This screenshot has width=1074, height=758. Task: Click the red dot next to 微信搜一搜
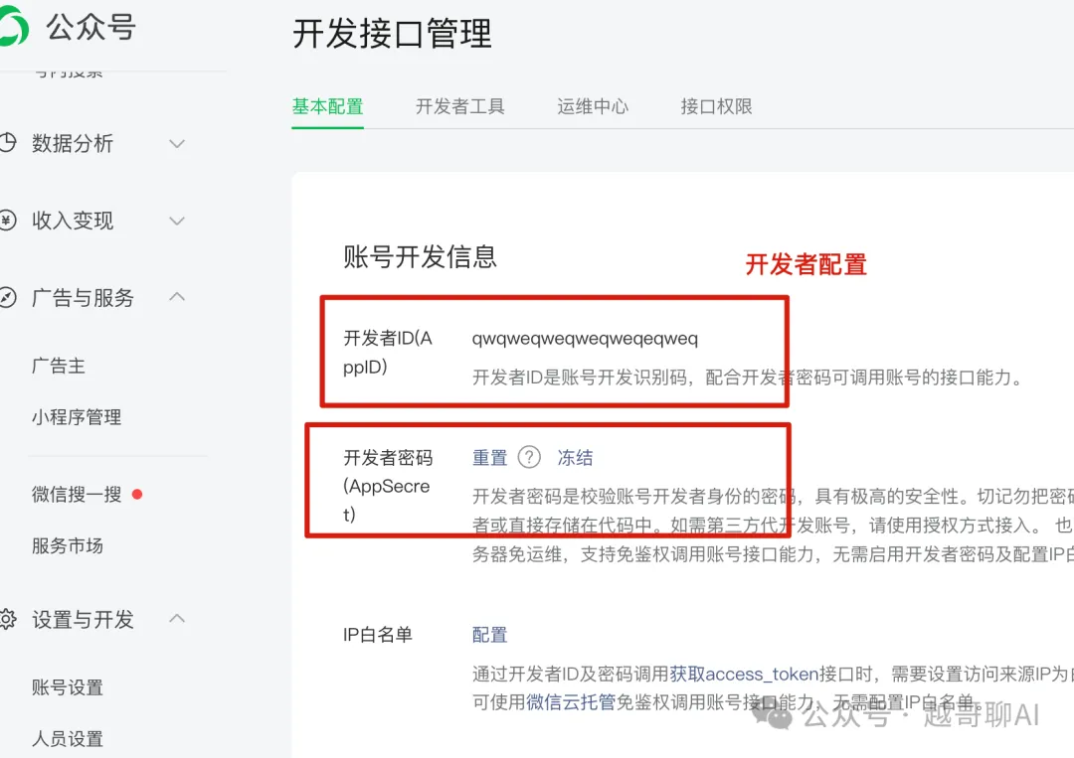(137, 494)
